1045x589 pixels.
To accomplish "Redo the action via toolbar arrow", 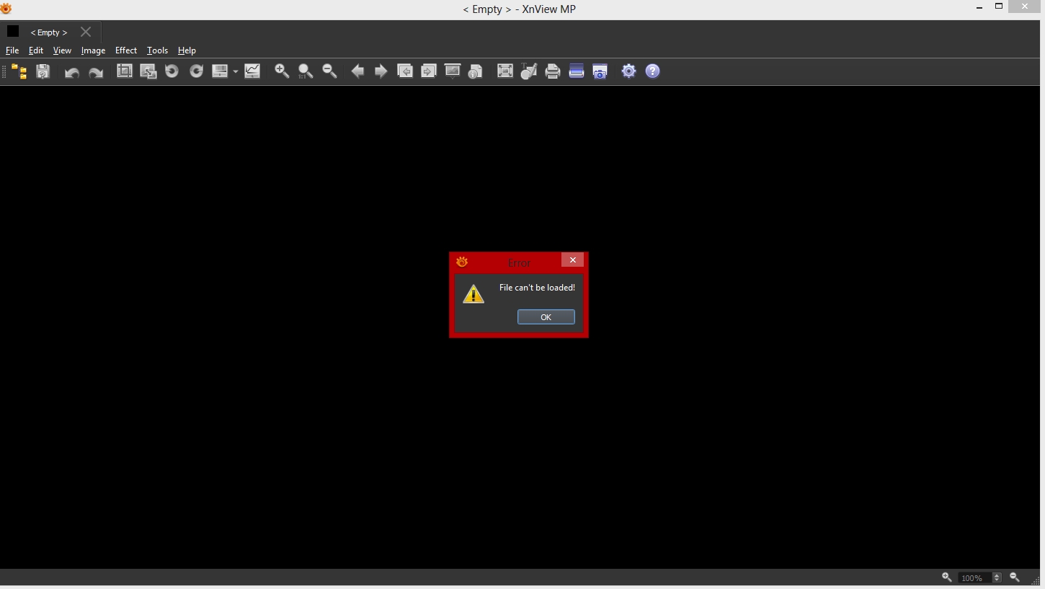I will [x=96, y=71].
